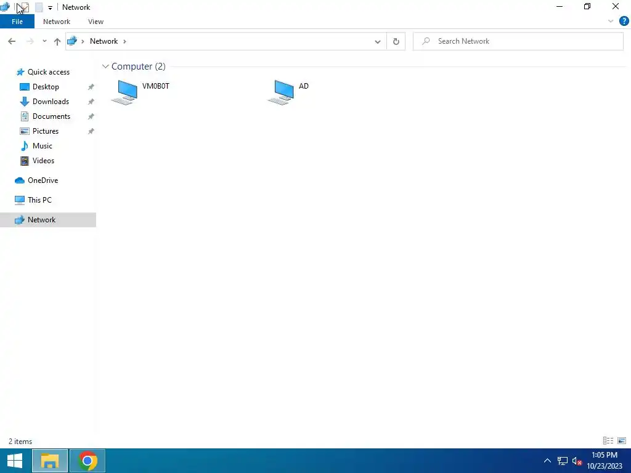This screenshot has height=473, width=631.
Task: Click the forward navigation arrow
Action: click(30, 41)
